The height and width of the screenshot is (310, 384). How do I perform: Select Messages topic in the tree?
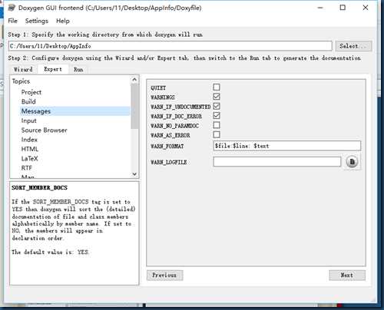[x=36, y=111]
